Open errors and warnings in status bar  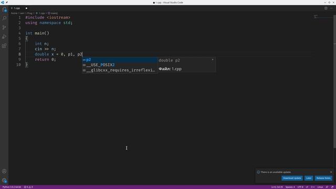(28, 187)
